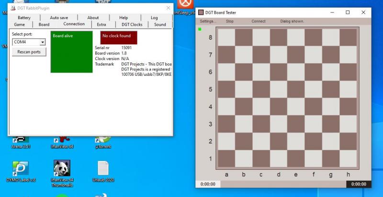The height and width of the screenshot is (197, 383).
Task: Click the IrfanView 64 Thumbnails panda icon
Action: click(62, 169)
